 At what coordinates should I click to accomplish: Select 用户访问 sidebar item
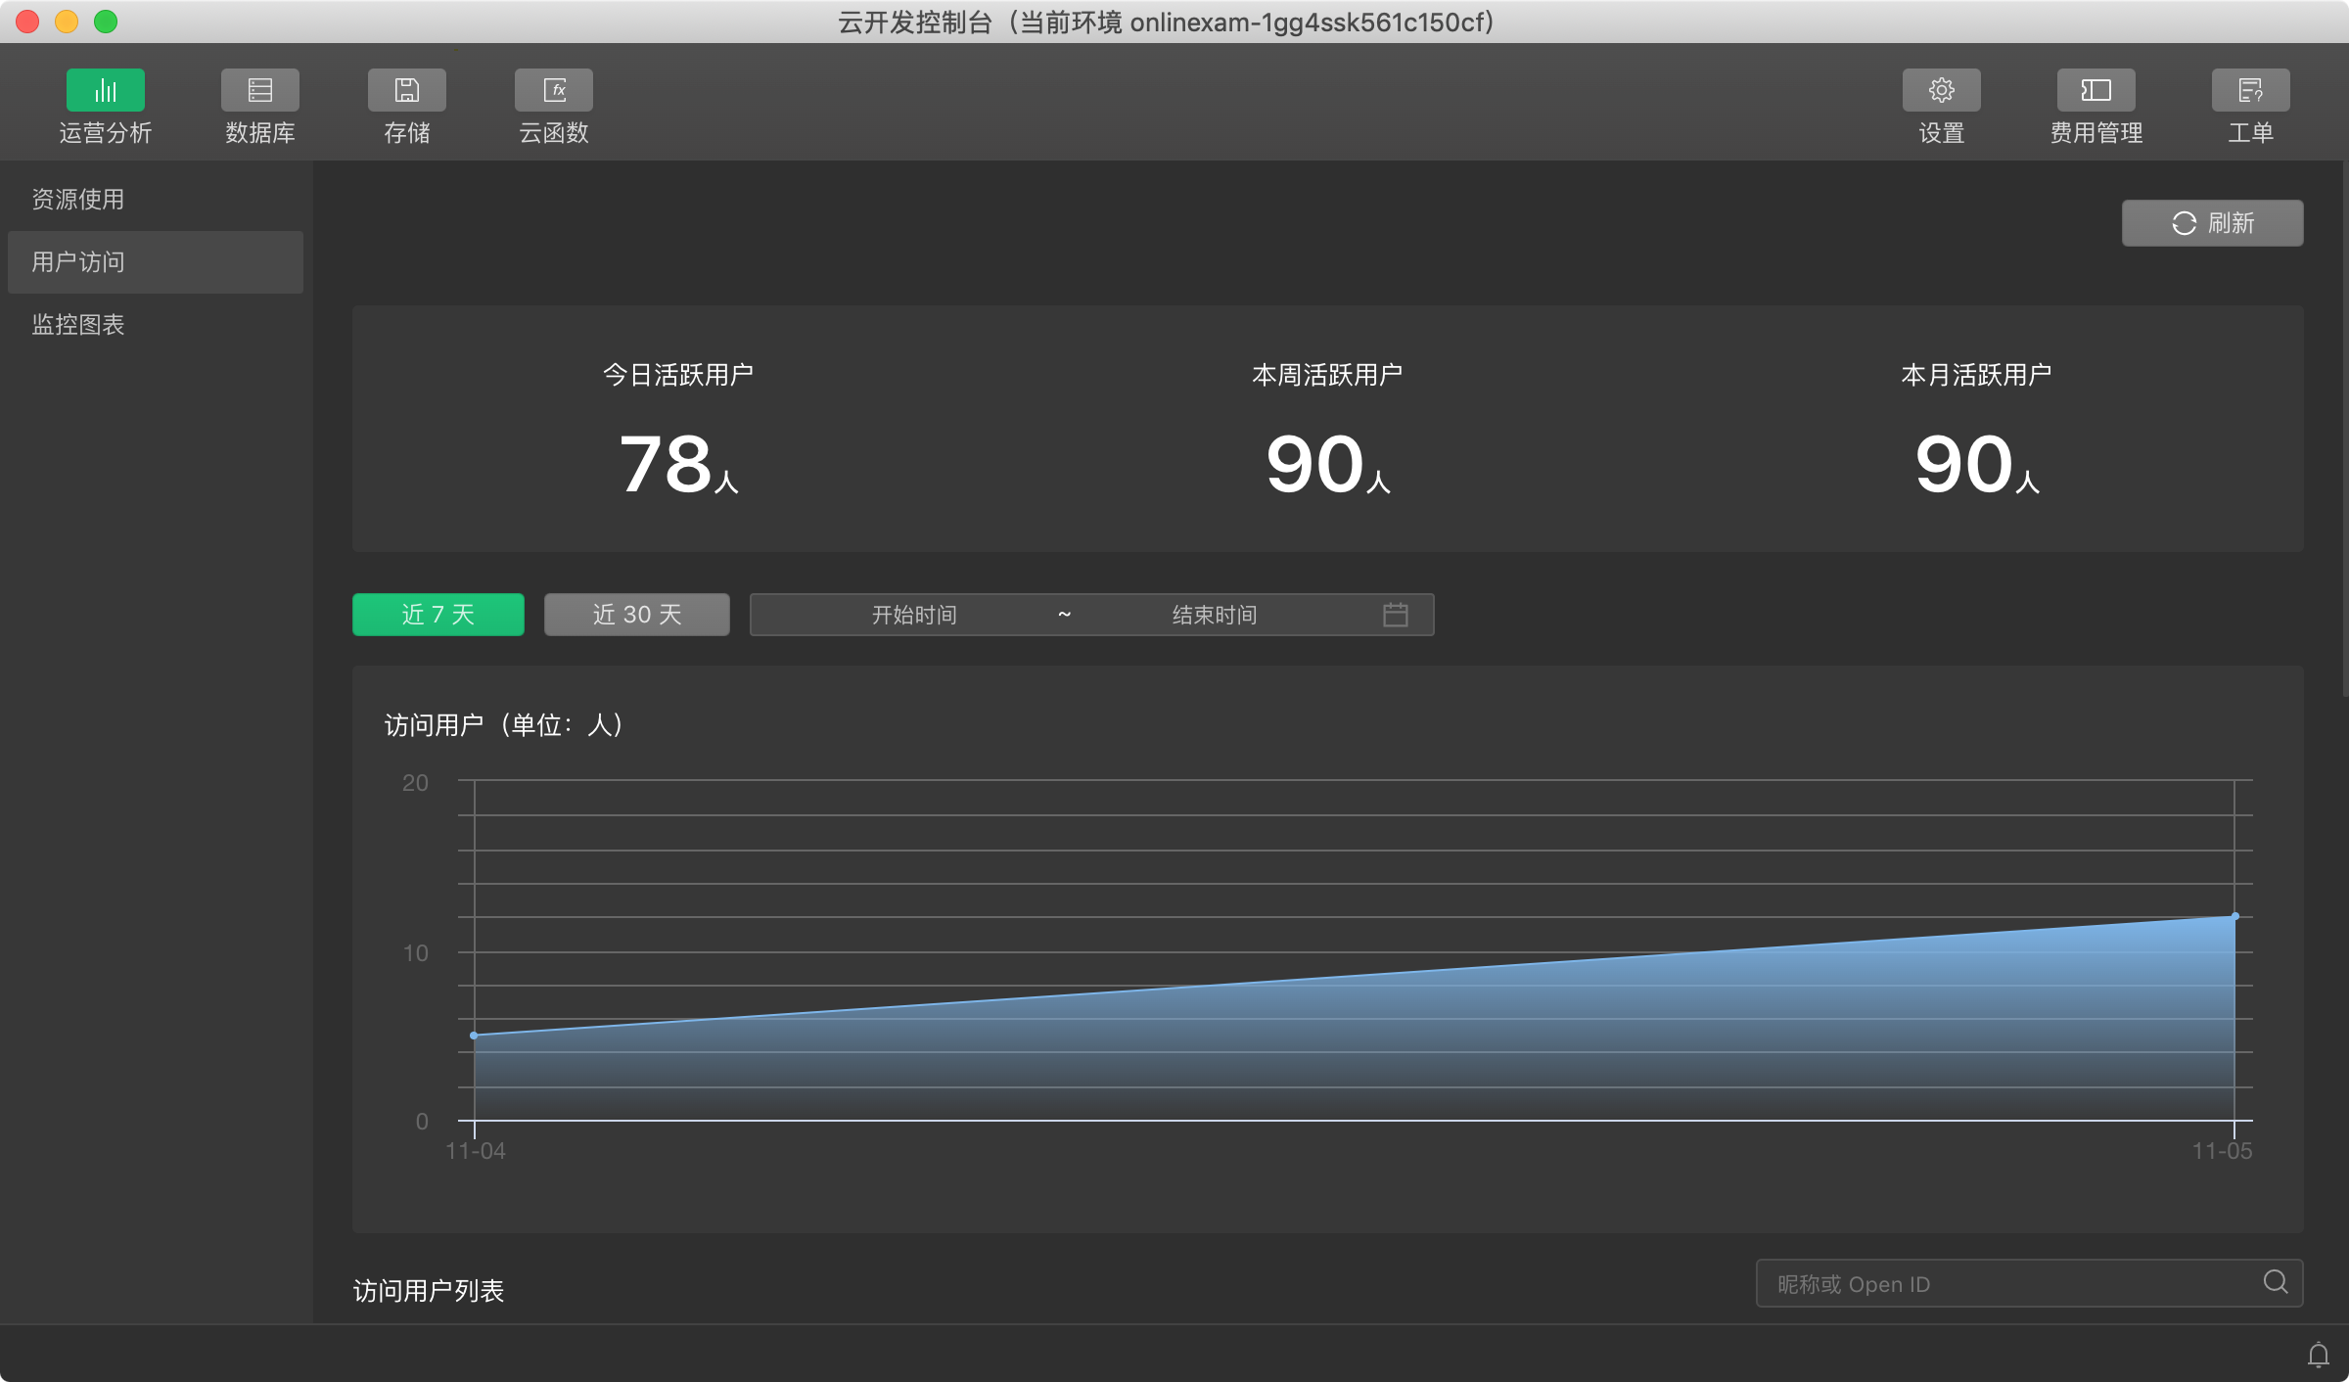[x=78, y=262]
